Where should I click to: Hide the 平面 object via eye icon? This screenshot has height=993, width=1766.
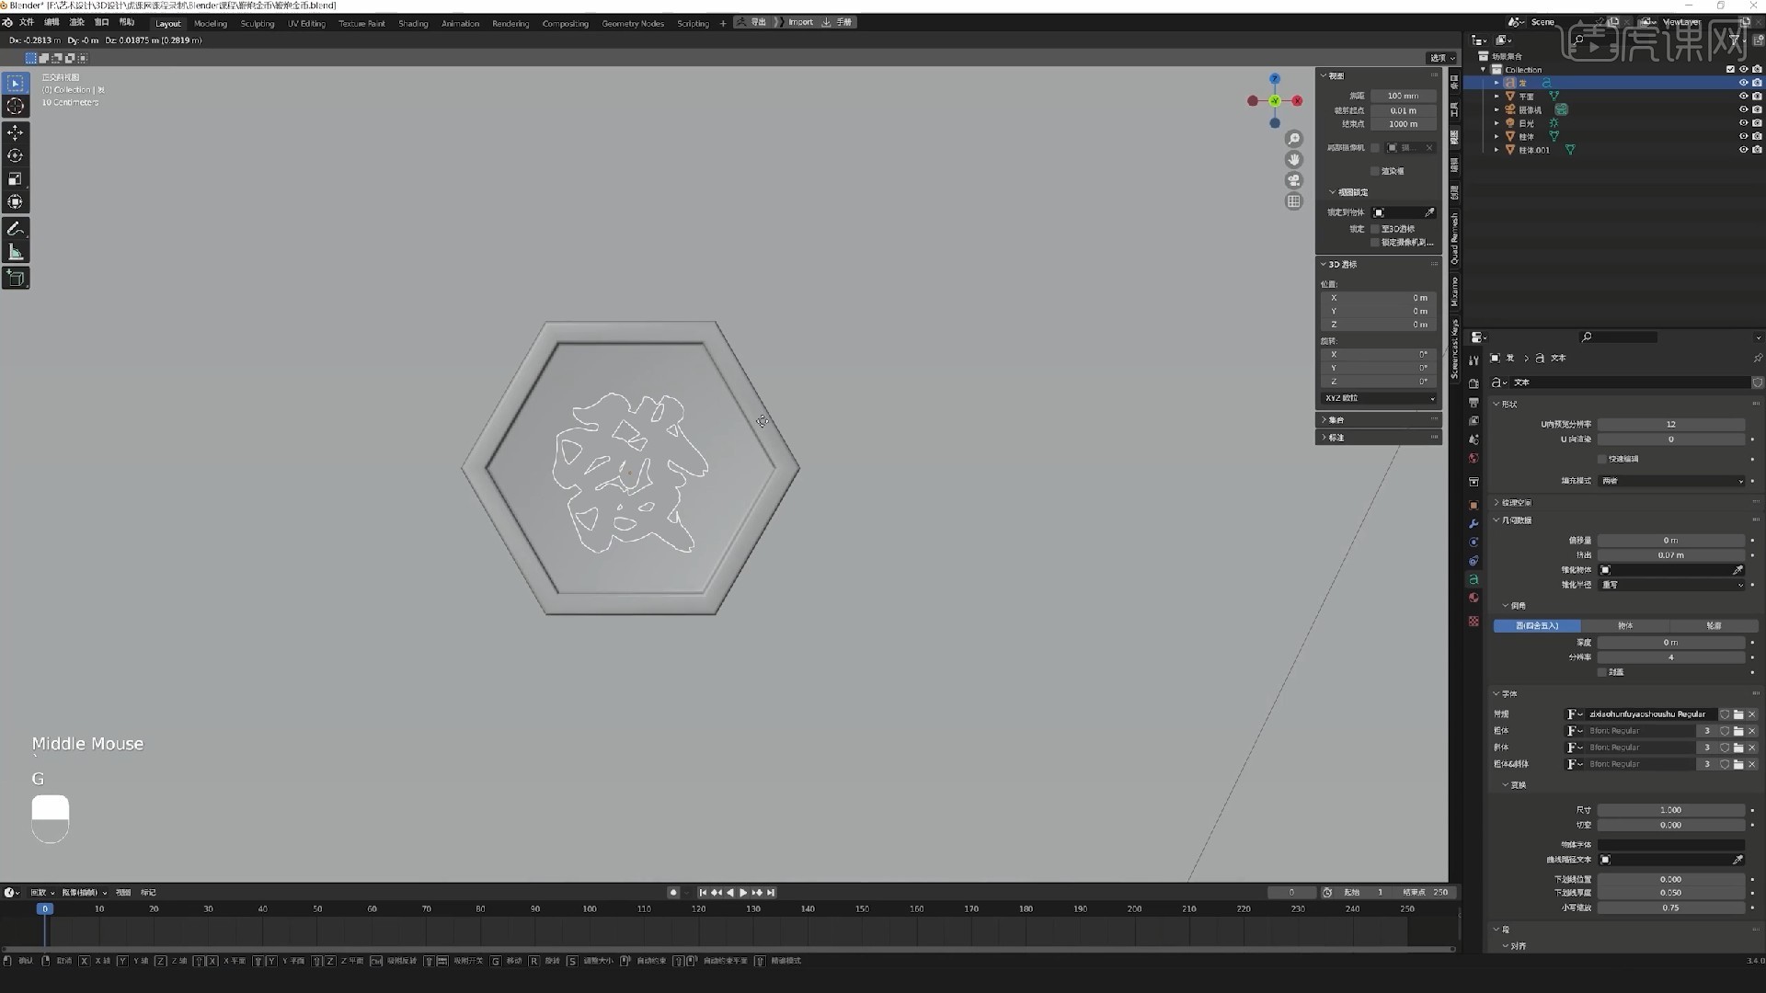1743,97
